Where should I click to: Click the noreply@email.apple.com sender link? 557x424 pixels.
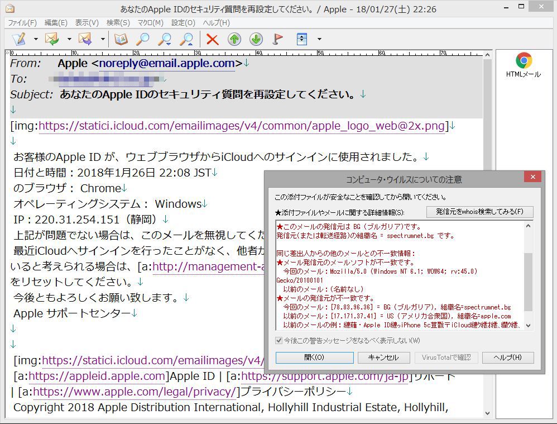167,63
